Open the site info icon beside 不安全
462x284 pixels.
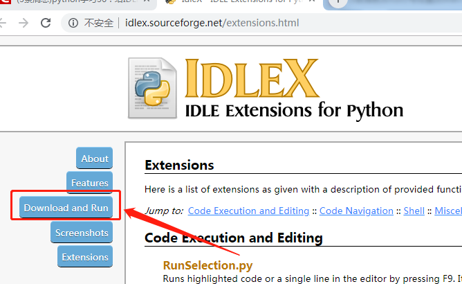(73, 23)
